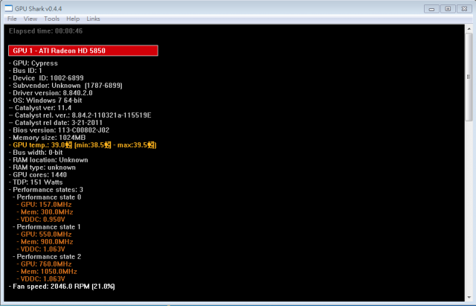This screenshot has width=476, height=306.
Task: Open the File menu
Action: (12, 19)
